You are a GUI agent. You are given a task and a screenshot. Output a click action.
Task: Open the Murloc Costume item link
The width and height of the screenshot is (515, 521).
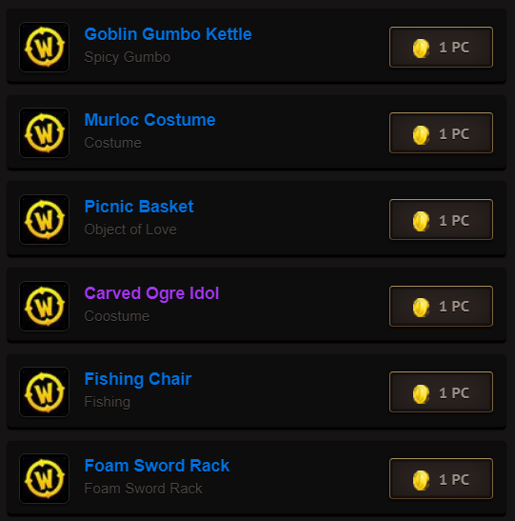pos(149,120)
